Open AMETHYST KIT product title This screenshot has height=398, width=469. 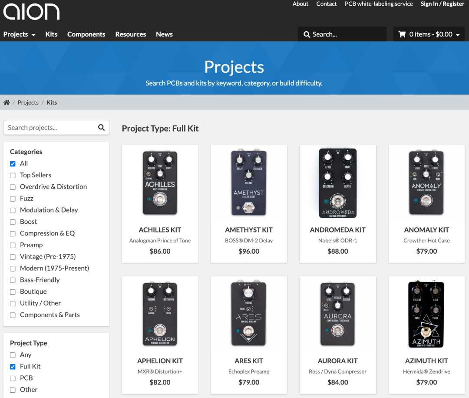tap(249, 230)
